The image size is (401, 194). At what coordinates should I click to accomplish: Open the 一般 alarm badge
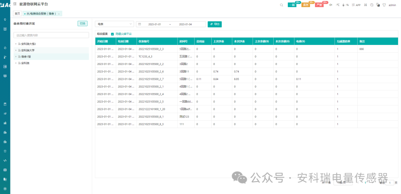[292, 5]
